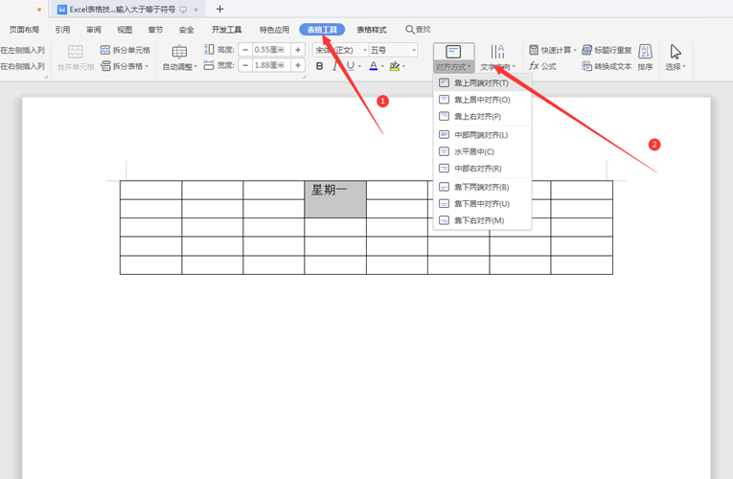Click the 转换成文本 convert to text icon

(x=587, y=66)
